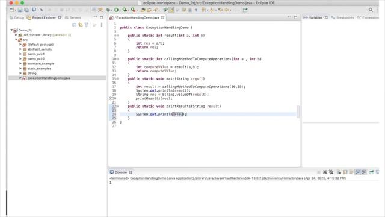
Task: Click the Open Perspective toolbar icon
Action: point(245,10)
